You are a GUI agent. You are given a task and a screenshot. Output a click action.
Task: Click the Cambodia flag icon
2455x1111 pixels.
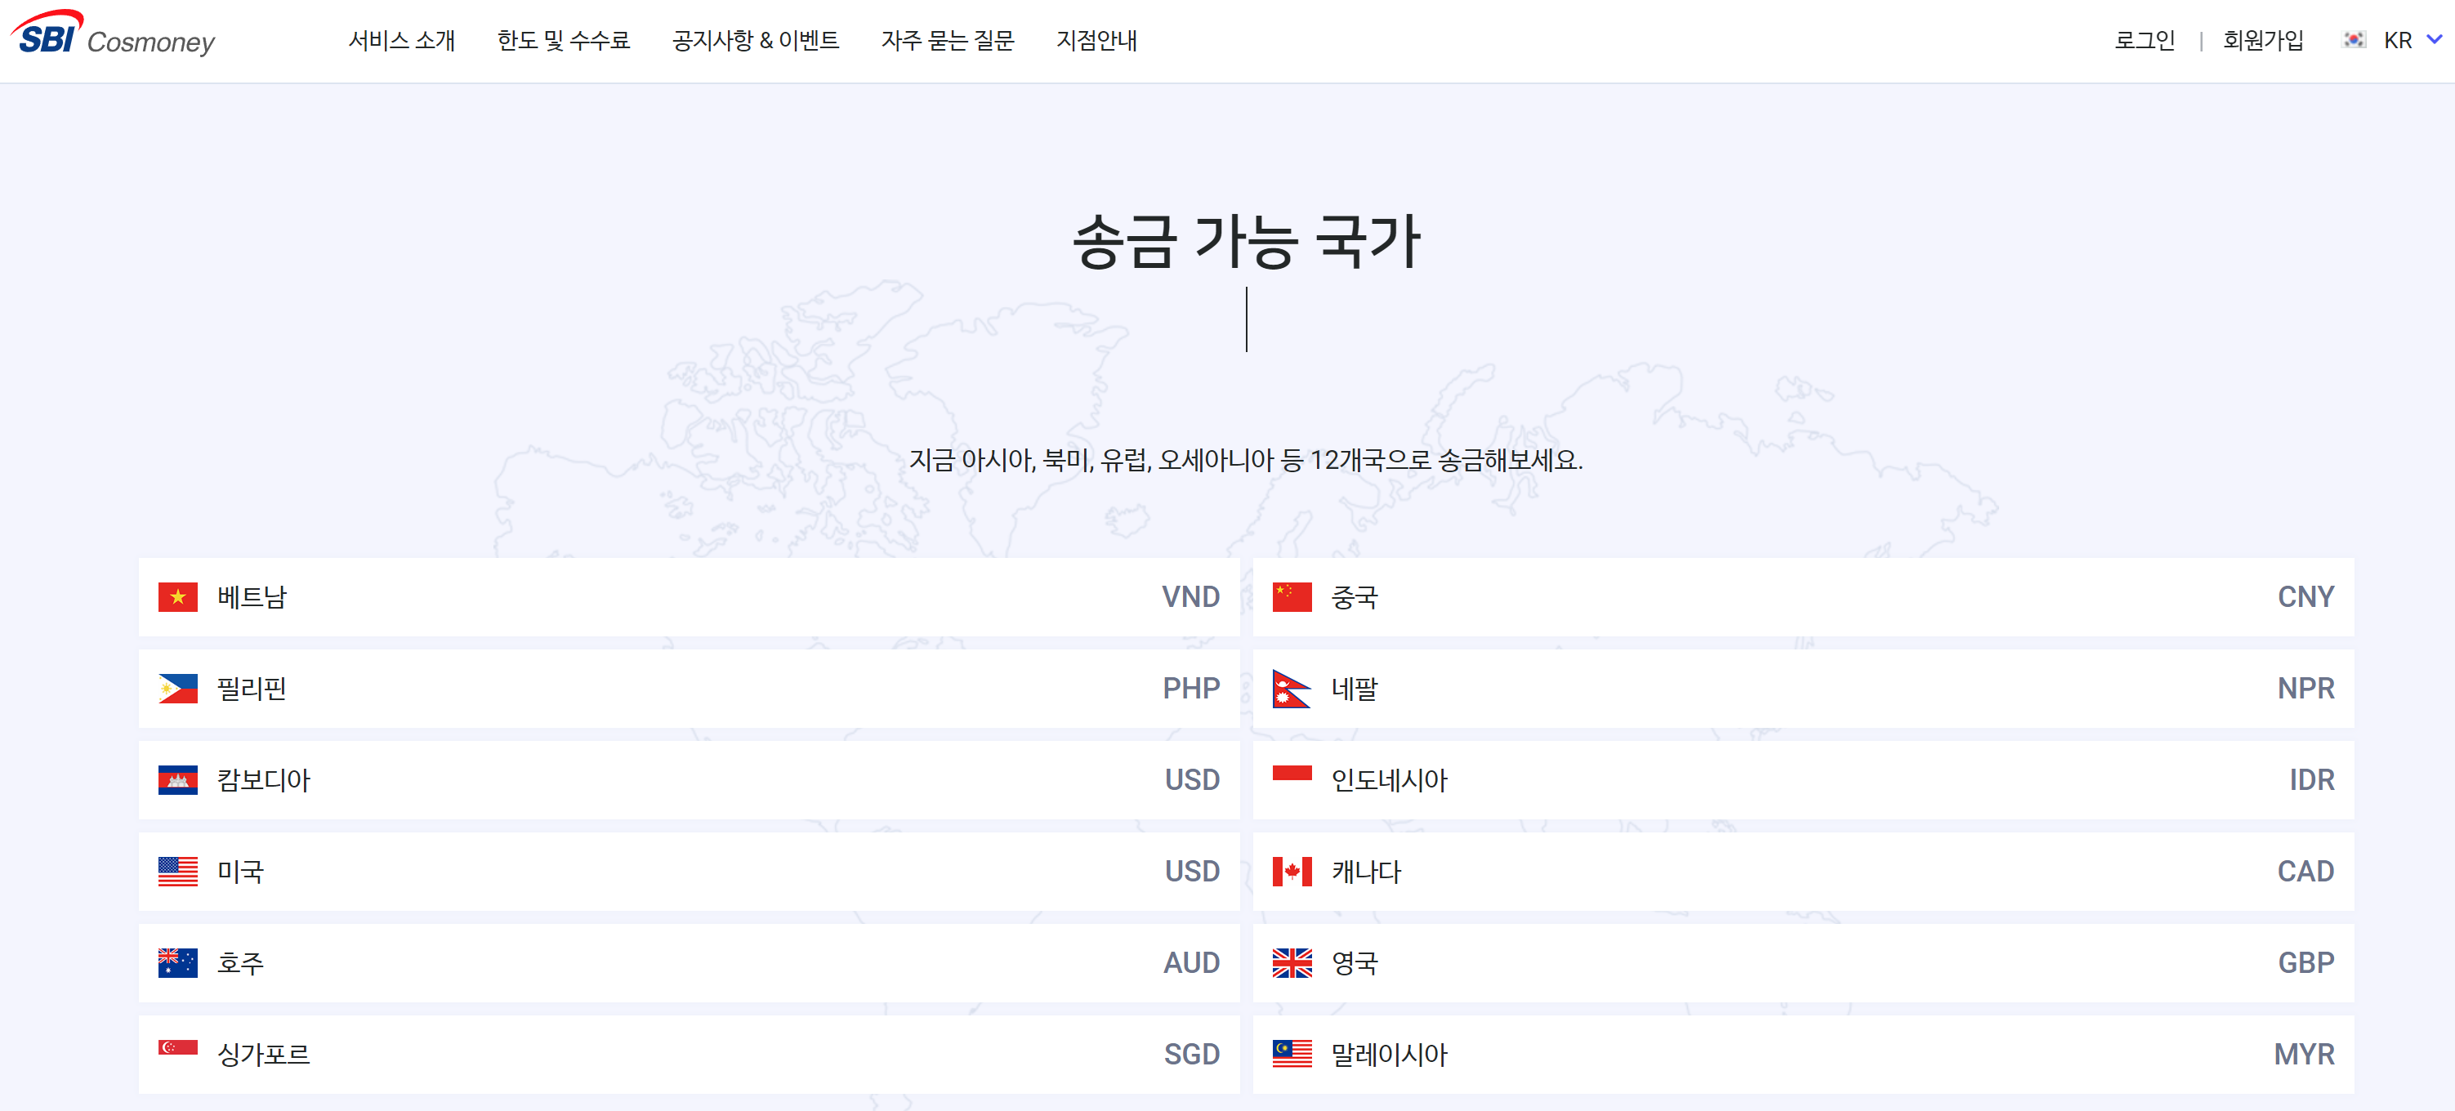[177, 780]
